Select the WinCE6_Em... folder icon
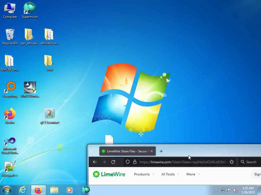Viewport: 261px width, 195px height. (10, 63)
